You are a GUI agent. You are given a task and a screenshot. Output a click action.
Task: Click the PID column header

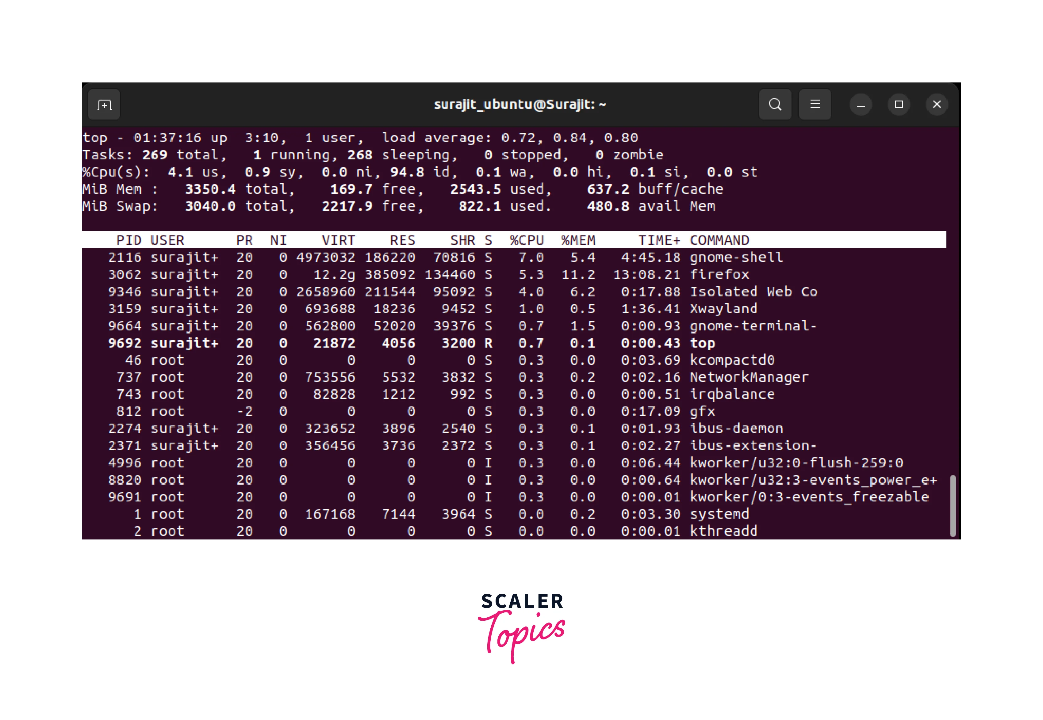click(128, 240)
